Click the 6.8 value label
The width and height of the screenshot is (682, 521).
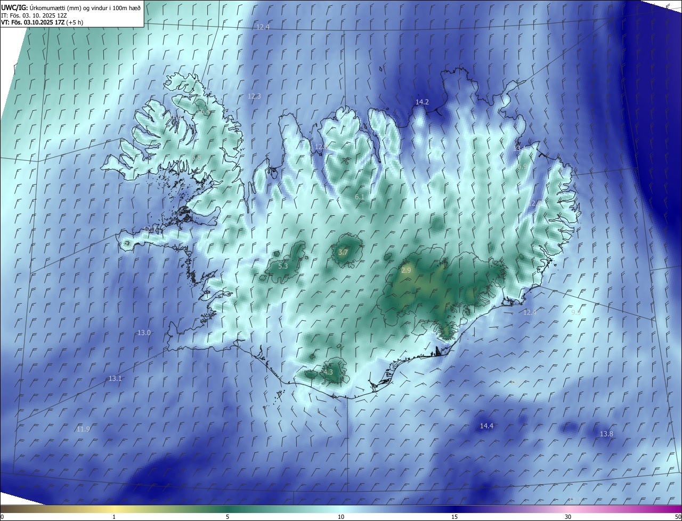pyautogui.click(x=197, y=157)
